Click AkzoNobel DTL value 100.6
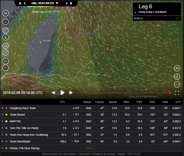Image resolution: width=184 pixels, height=156 pixels. (x=63, y=141)
